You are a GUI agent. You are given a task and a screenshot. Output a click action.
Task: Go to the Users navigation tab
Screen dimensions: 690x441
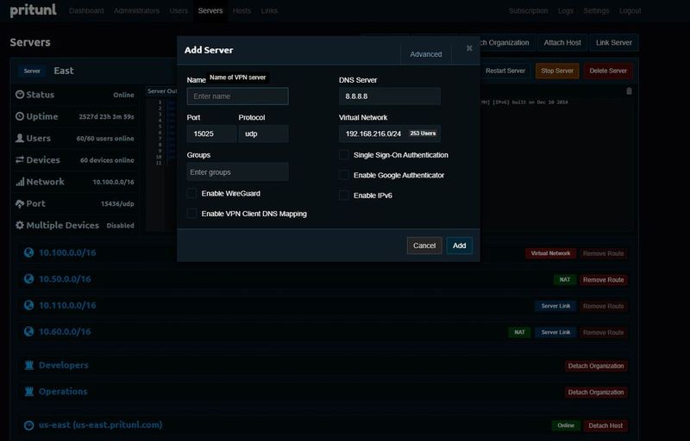pos(179,11)
